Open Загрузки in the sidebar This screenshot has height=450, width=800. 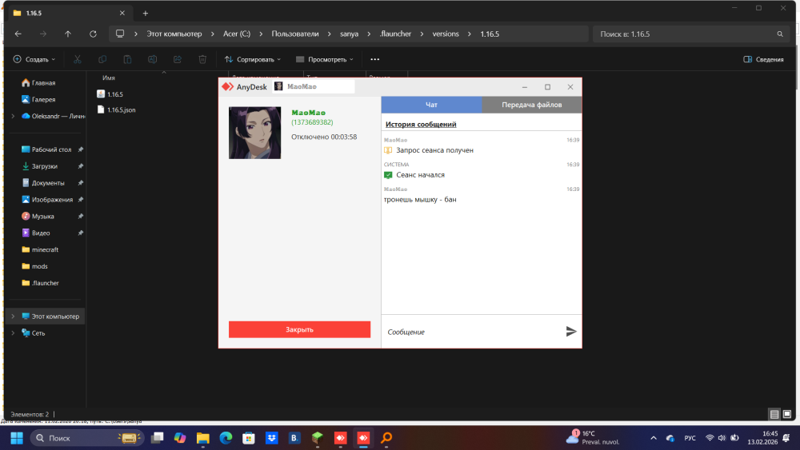(x=40, y=166)
